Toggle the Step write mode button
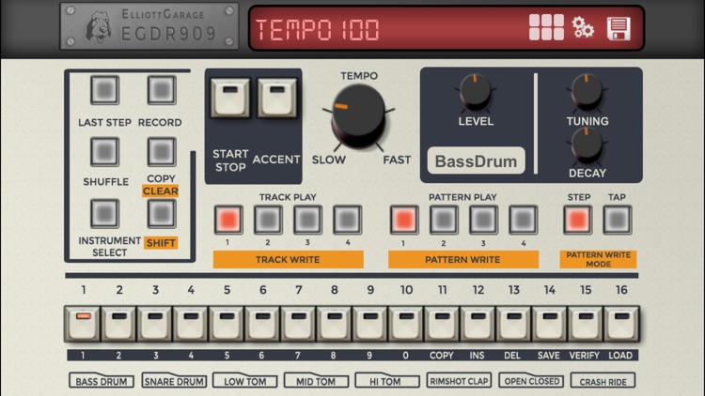This screenshot has width=705, height=396. [x=578, y=220]
